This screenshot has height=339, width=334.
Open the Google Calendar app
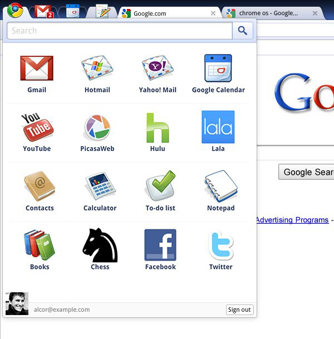tap(218, 68)
